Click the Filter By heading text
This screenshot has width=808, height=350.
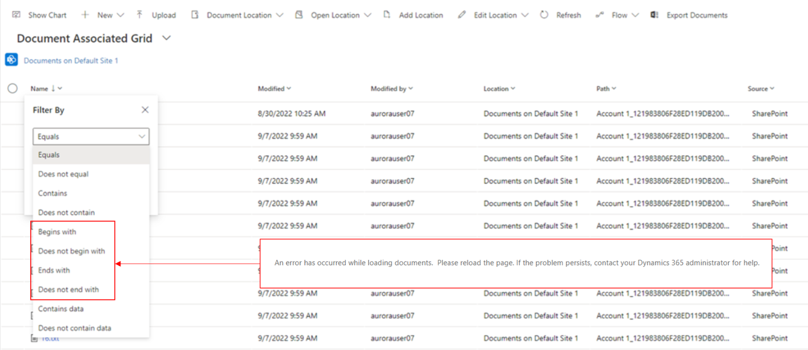pyautogui.click(x=49, y=110)
